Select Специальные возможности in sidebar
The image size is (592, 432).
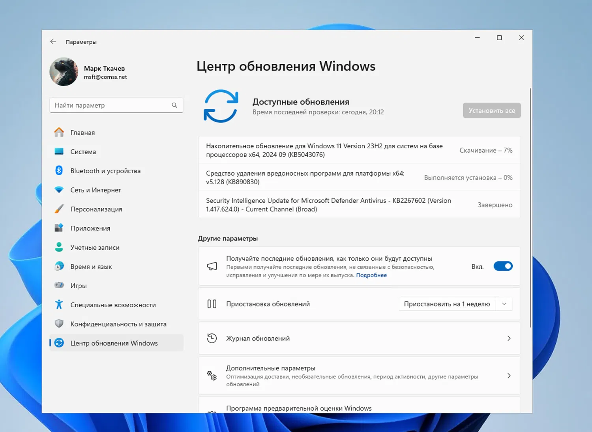point(116,305)
